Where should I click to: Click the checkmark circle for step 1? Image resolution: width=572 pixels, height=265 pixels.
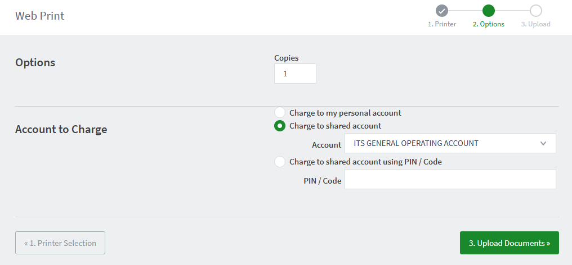click(442, 10)
